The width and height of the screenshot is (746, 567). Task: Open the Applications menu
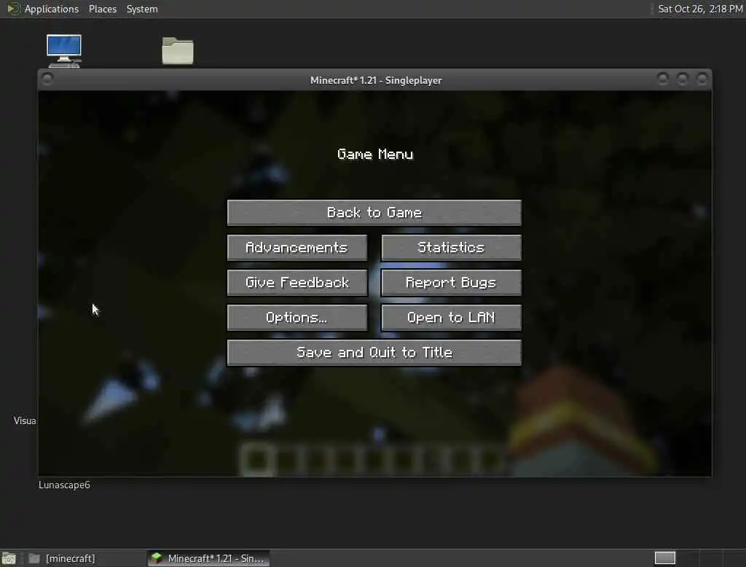52,9
